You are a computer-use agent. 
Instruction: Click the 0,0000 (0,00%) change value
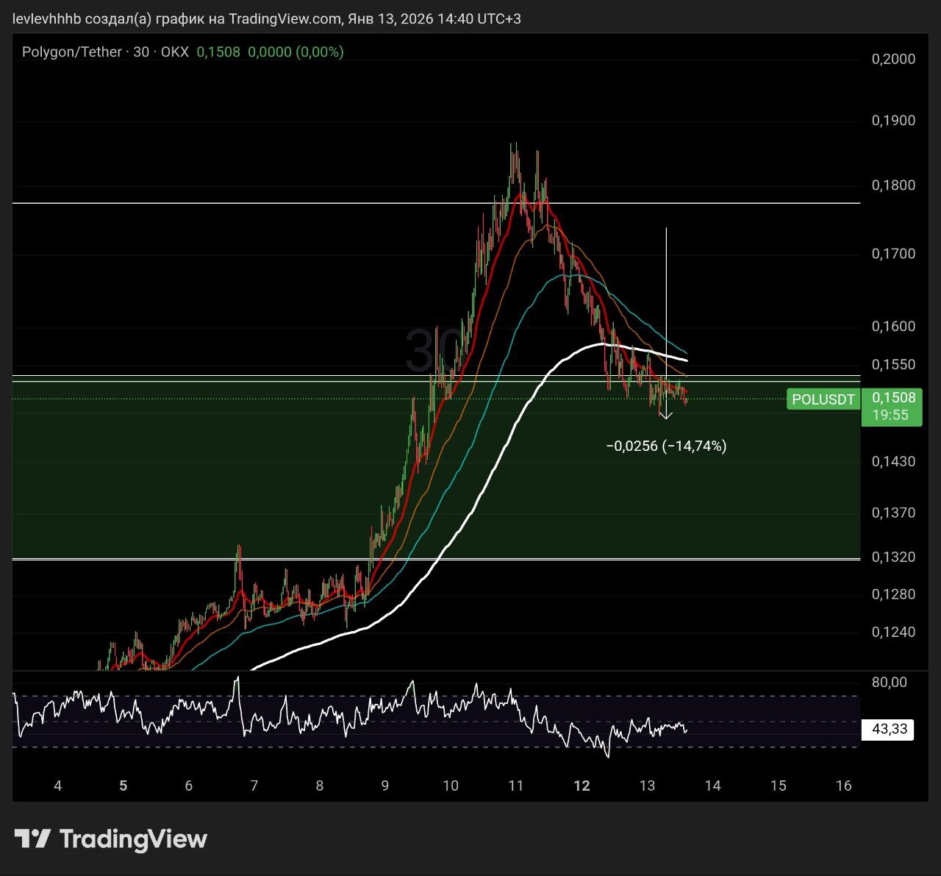coord(296,51)
